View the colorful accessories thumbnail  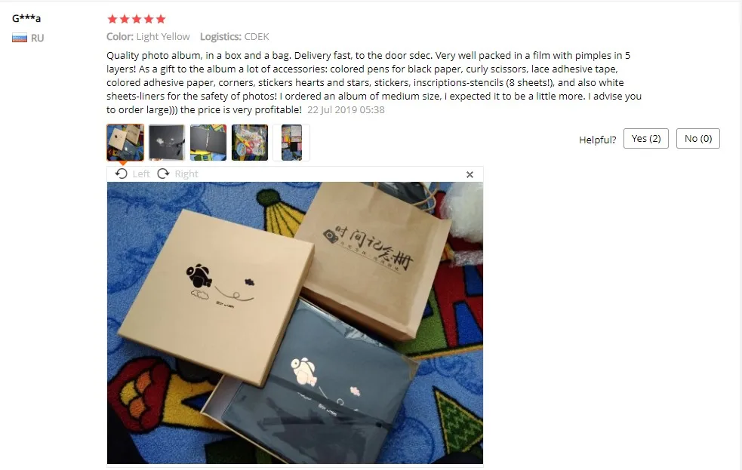pyautogui.click(x=250, y=143)
